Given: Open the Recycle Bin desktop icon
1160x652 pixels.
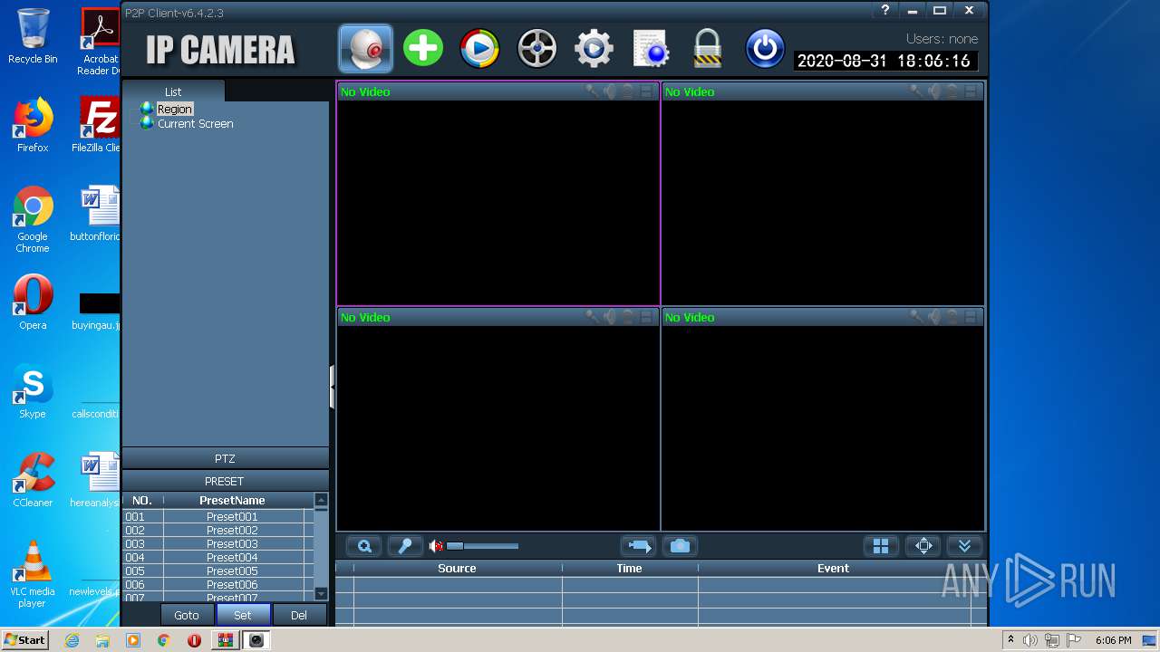Looking at the screenshot, I should point(33,37).
